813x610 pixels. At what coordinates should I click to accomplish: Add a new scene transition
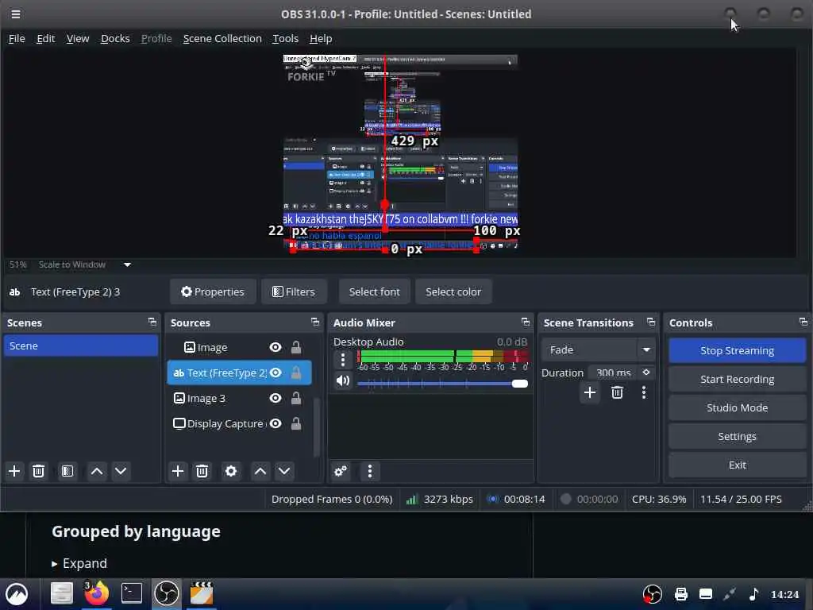click(x=590, y=392)
